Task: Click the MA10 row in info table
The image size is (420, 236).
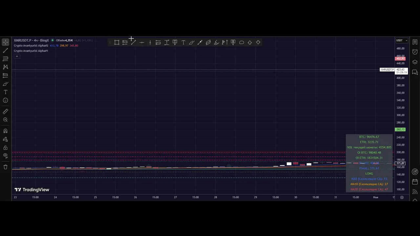Action: click(x=369, y=184)
